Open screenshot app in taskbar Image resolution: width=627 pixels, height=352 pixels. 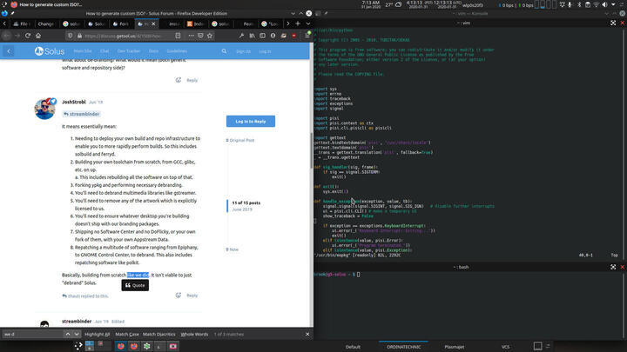pyautogui.click(x=172, y=347)
